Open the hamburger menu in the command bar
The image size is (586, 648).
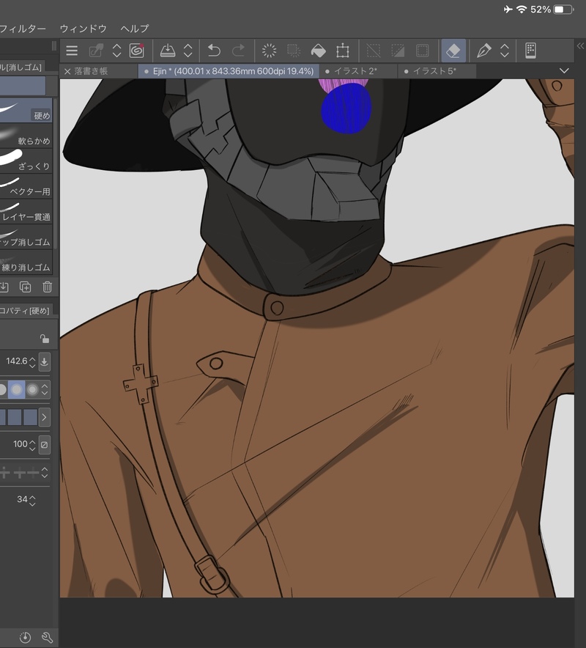tap(72, 51)
